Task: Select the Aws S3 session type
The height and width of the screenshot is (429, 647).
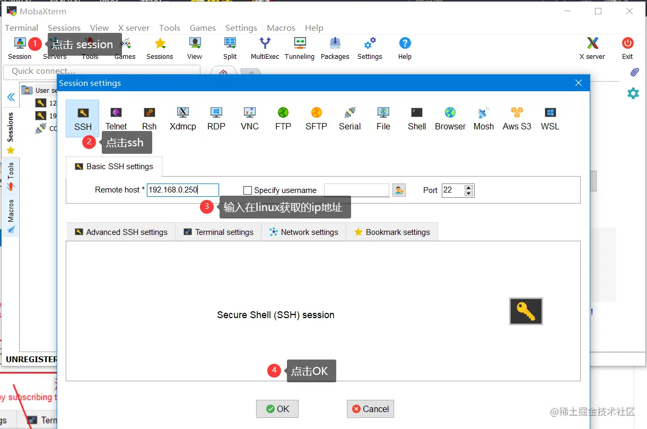Action: coord(517,119)
